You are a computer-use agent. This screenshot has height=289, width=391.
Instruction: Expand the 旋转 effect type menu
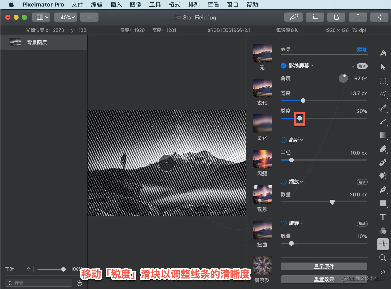296,223
